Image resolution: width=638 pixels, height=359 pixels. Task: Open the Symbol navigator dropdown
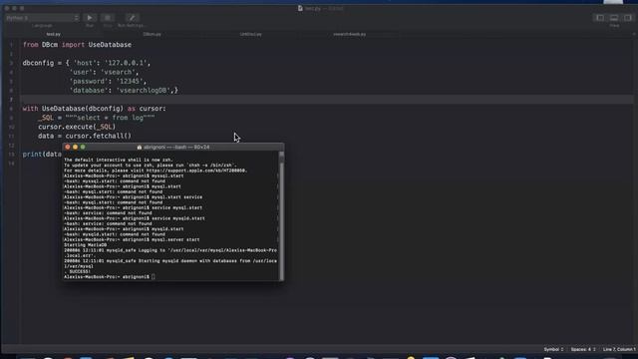point(554,349)
